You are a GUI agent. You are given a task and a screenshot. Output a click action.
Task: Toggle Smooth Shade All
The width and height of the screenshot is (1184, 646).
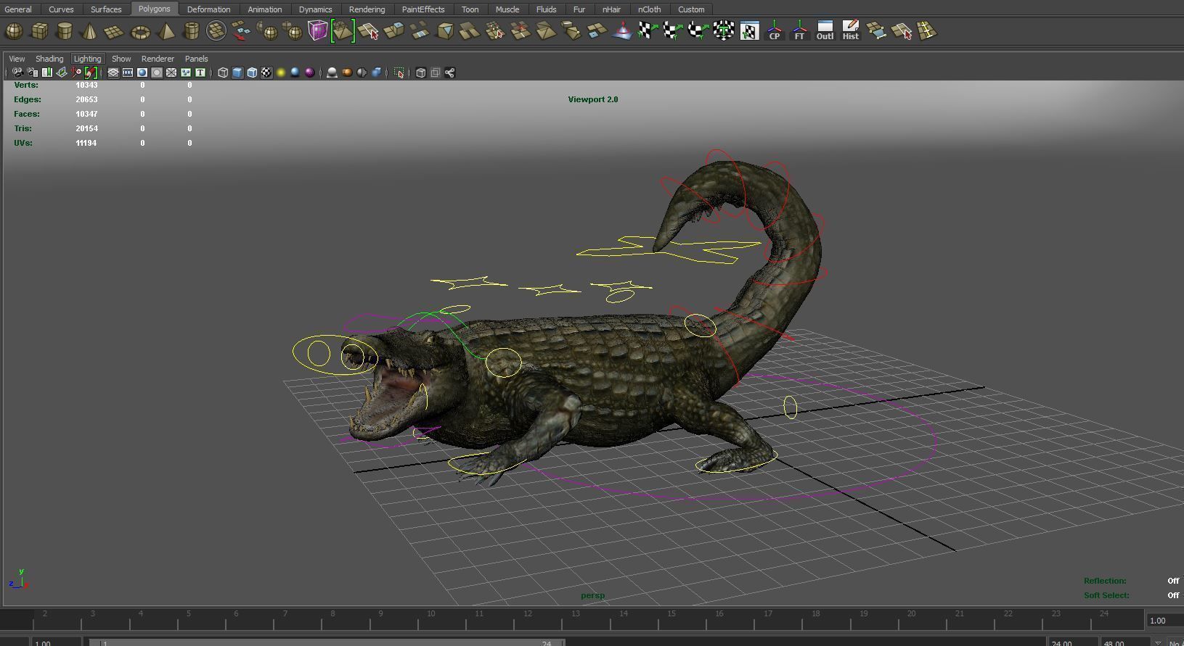[237, 73]
